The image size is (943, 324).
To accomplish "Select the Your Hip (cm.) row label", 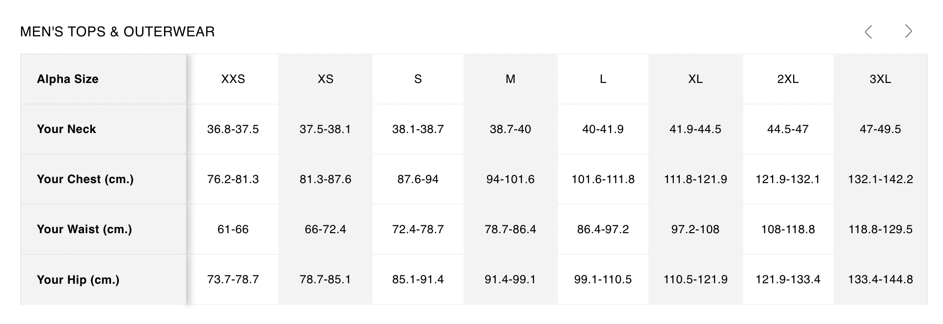I will coord(78,279).
